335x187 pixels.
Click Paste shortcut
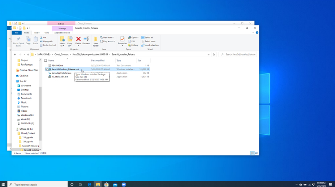(x=48, y=45)
